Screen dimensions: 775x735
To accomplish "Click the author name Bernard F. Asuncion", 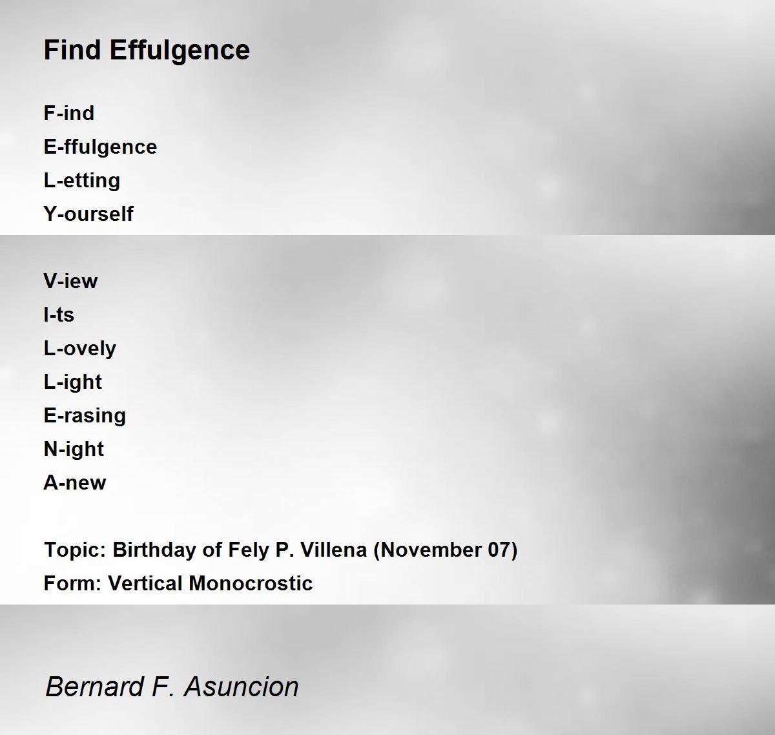I will [x=172, y=686].
